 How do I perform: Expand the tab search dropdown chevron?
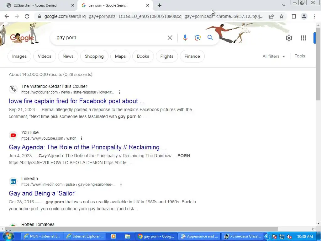pyautogui.click(x=283, y=5)
